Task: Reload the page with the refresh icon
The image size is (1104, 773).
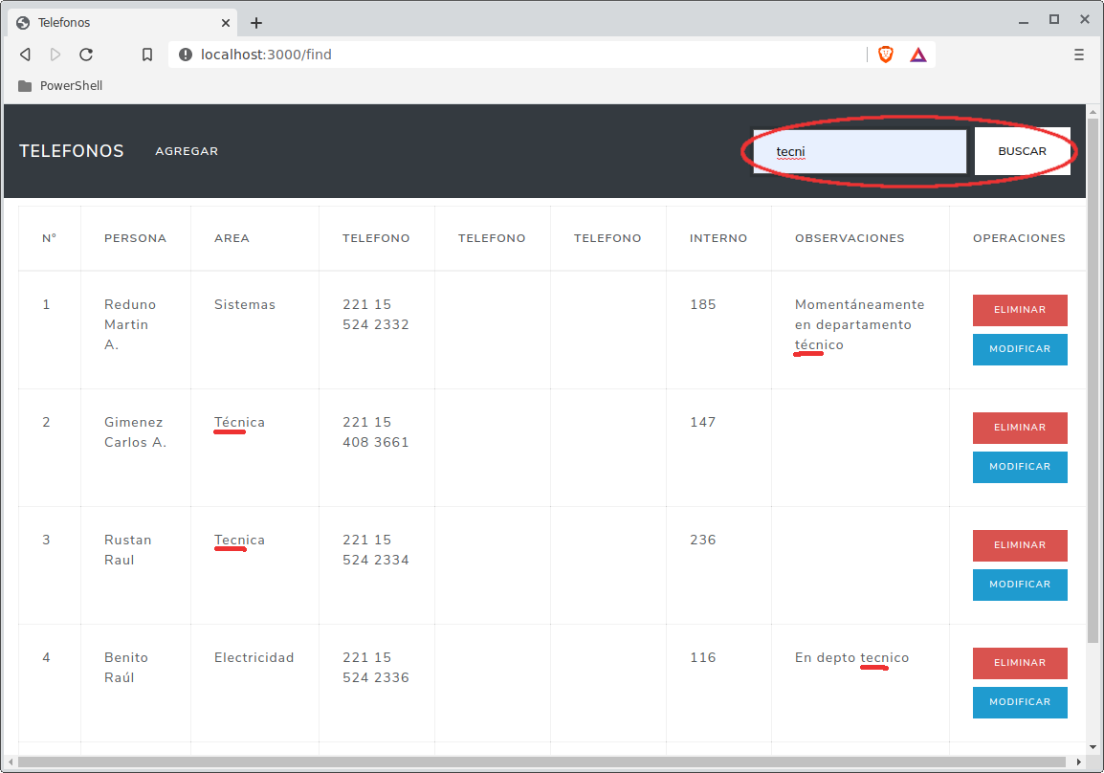Action: tap(86, 55)
